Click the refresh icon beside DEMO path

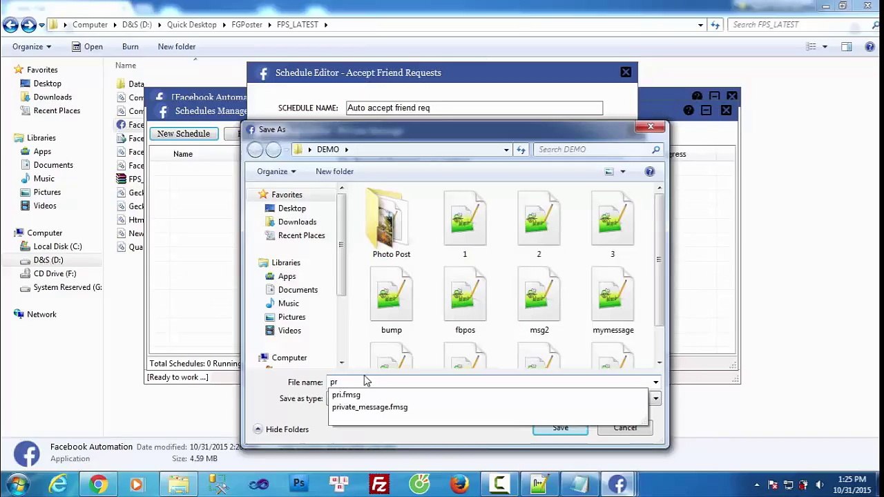click(521, 149)
